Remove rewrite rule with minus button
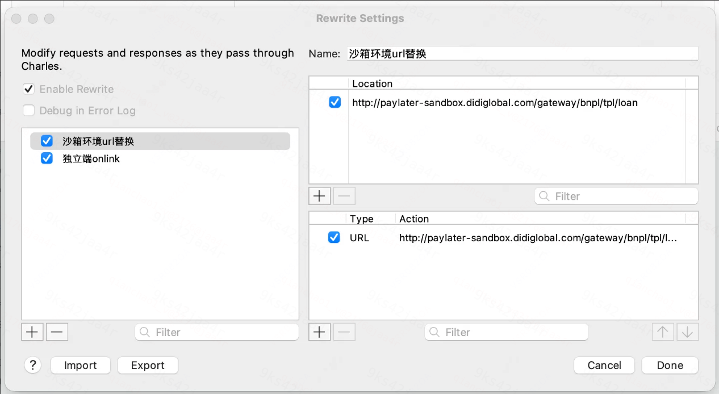 [x=344, y=332]
